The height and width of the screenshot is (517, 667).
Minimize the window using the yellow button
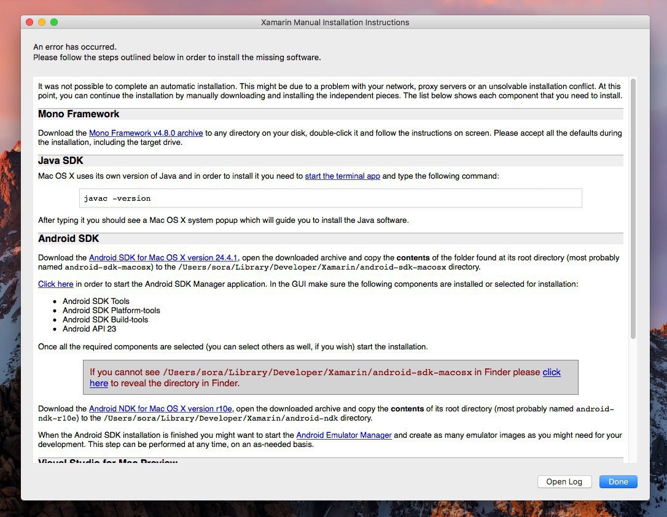click(x=42, y=22)
